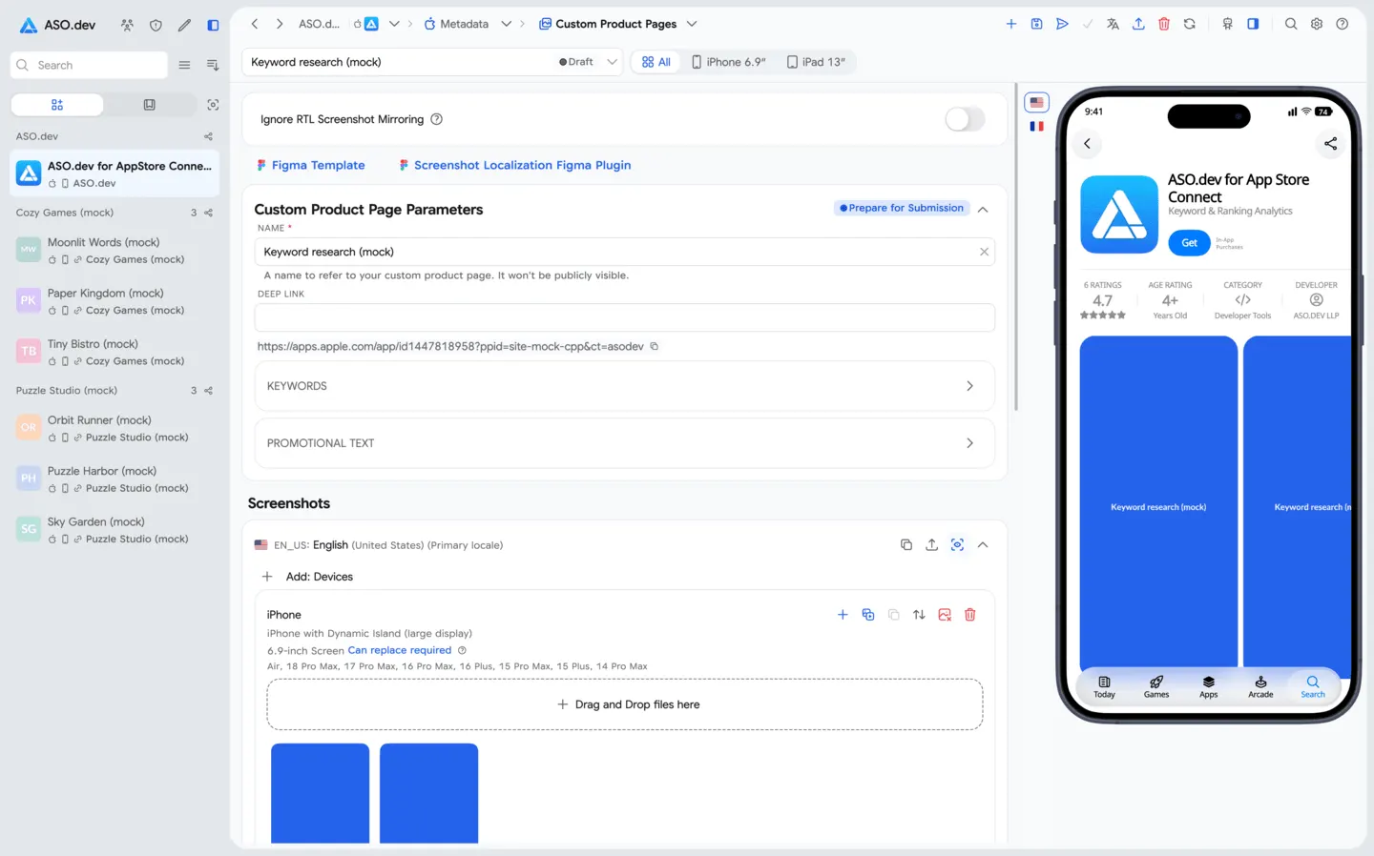Screen dimensions: 1374x856
Task: Click the reorder arrows icon in the iPhone row
Action: [919, 615]
